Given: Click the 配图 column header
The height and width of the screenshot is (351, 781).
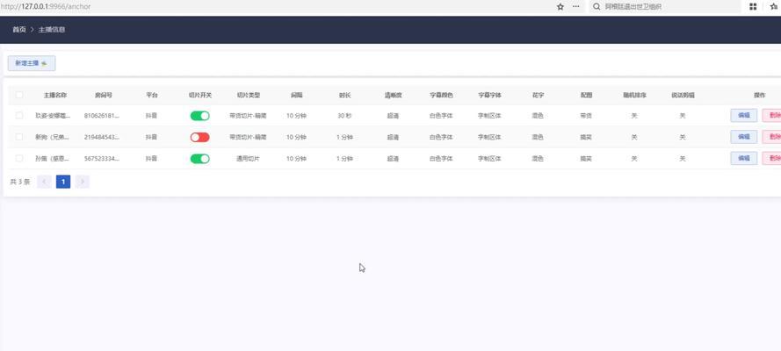Looking at the screenshot, I should (x=586, y=95).
